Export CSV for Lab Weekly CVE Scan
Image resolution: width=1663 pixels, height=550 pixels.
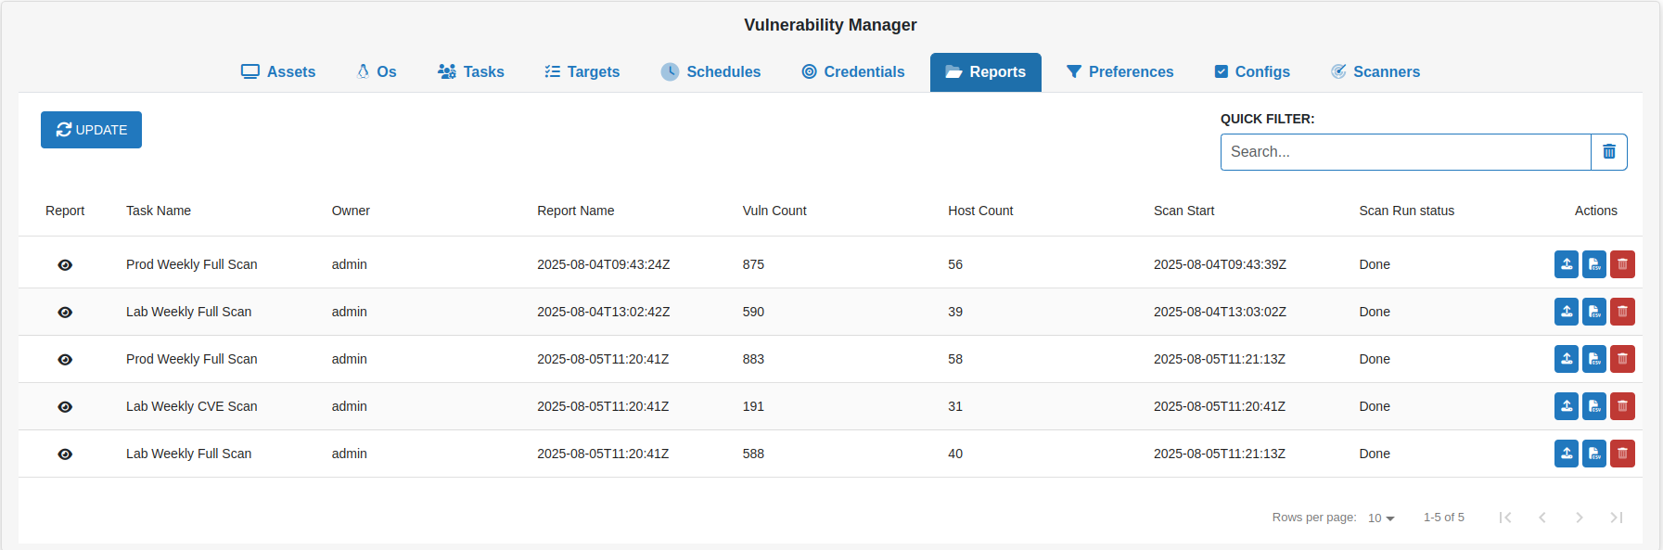(x=1594, y=406)
